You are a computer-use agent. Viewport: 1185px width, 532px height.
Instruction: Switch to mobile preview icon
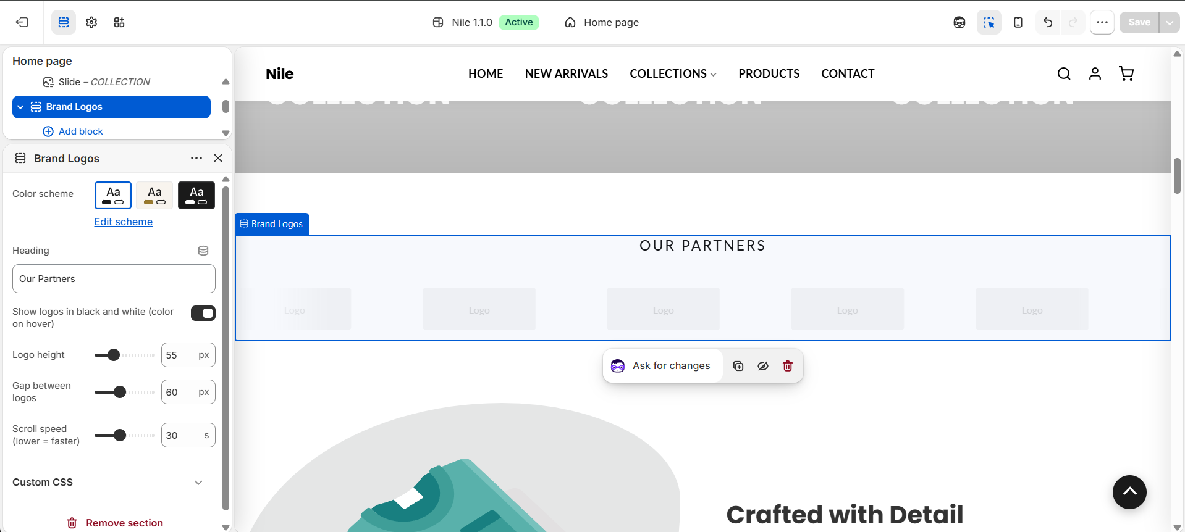coord(1018,22)
